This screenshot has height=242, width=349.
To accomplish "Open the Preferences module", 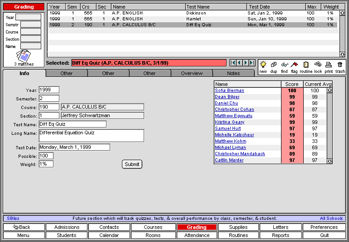I will point(324,227).
